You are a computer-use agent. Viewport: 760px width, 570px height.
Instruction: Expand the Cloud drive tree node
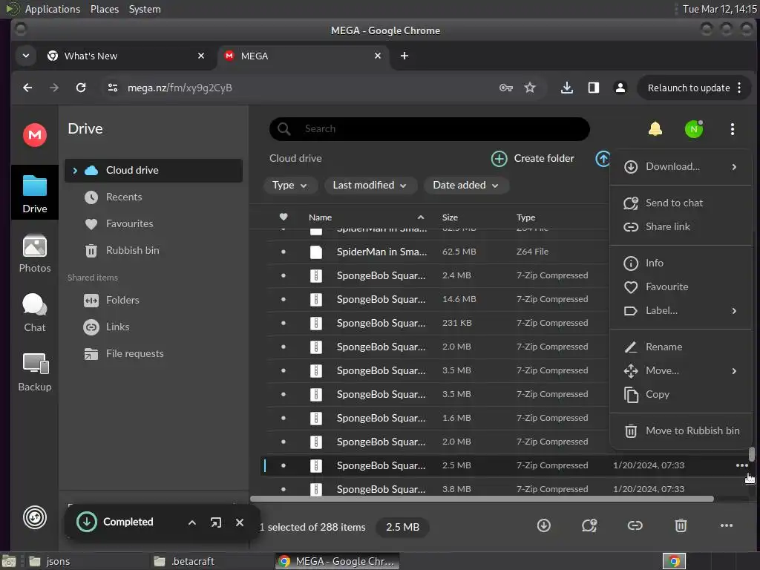click(75, 171)
